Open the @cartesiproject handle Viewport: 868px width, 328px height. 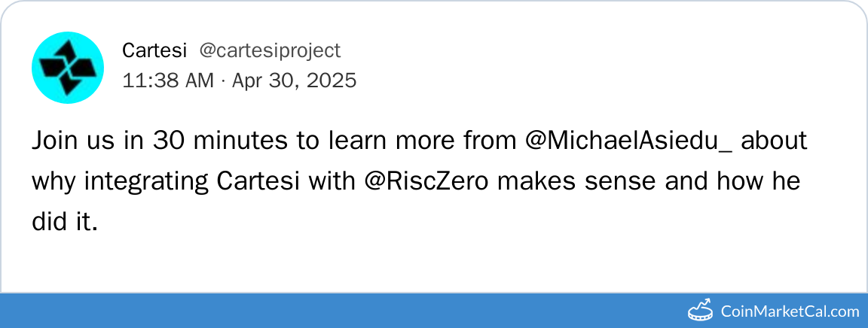click(270, 51)
